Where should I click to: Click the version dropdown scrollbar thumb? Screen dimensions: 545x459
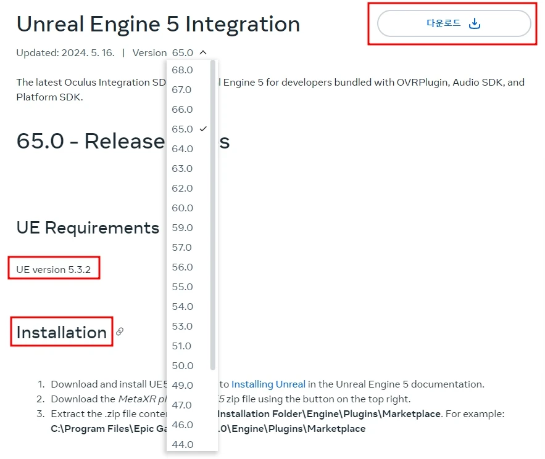213,215
